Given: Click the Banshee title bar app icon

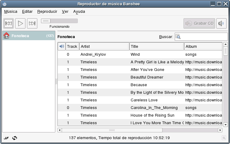Looking at the screenshot, I should coord(5,4).
